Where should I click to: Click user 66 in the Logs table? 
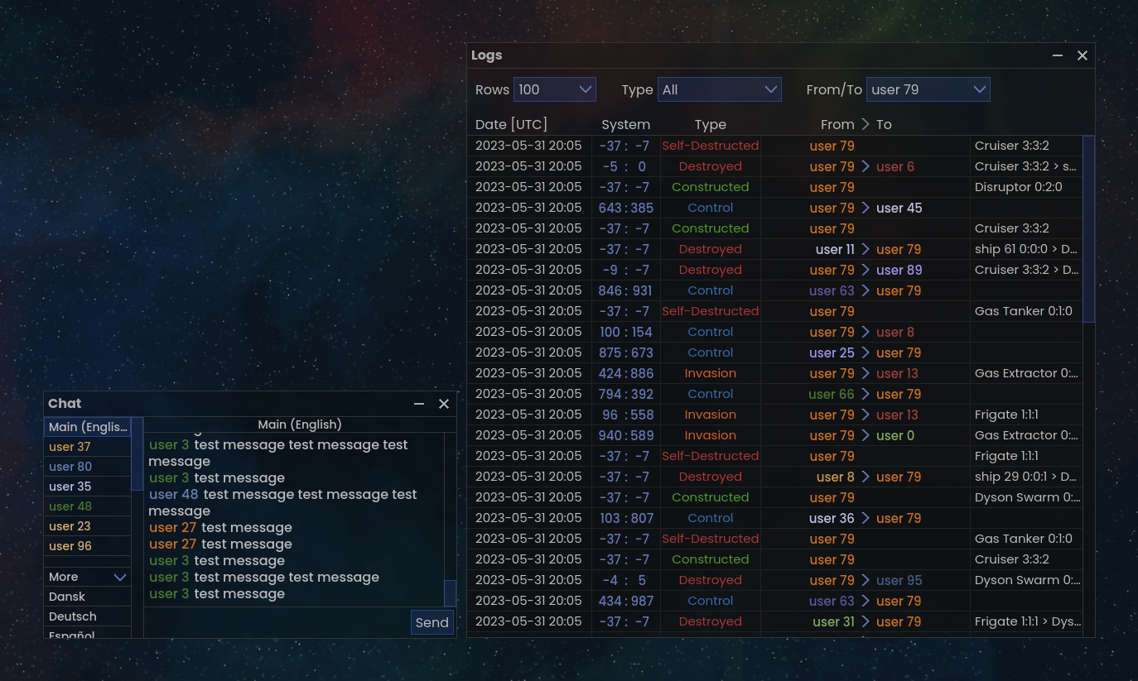(x=832, y=394)
